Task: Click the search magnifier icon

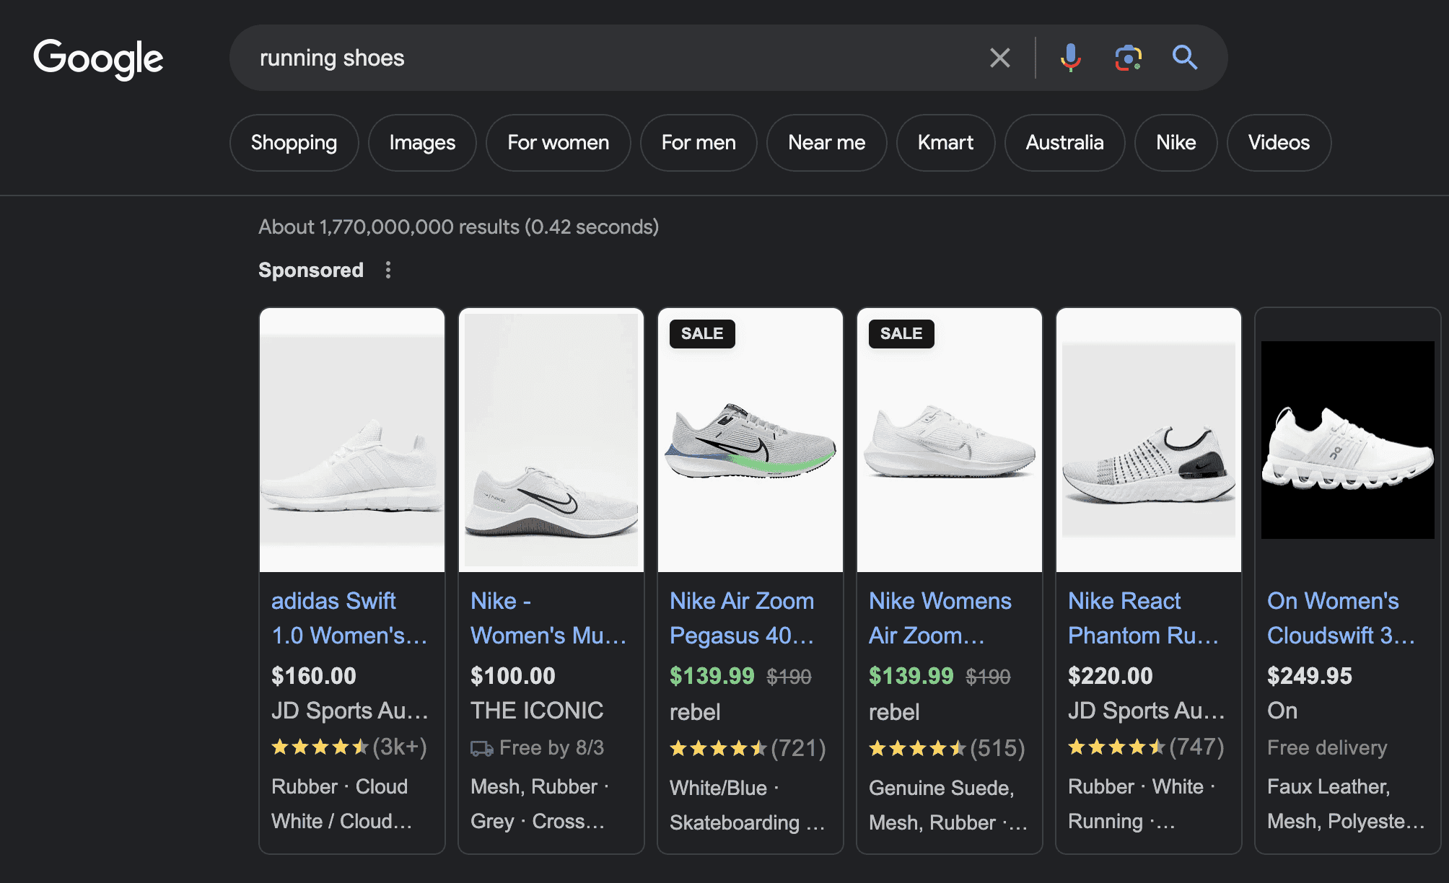Action: [1184, 58]
